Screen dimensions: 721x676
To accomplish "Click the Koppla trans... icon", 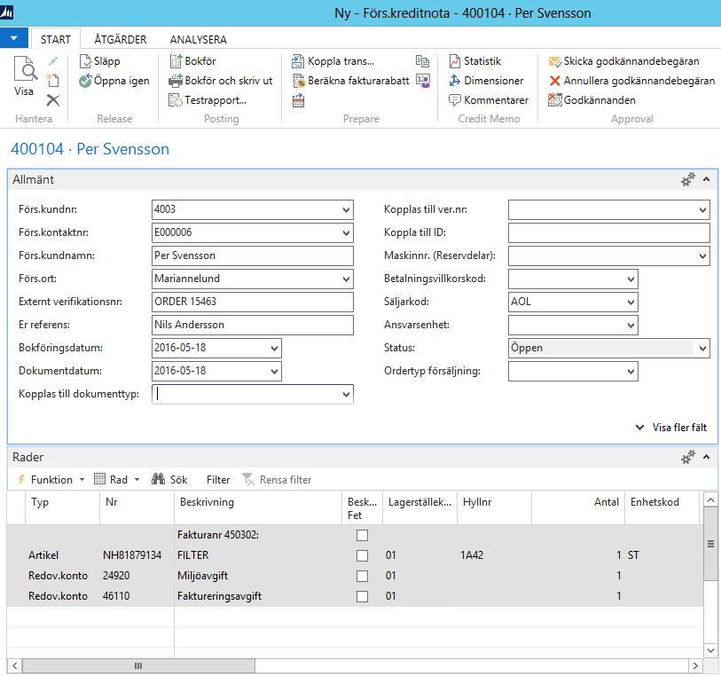I will [x=298, y=61].
